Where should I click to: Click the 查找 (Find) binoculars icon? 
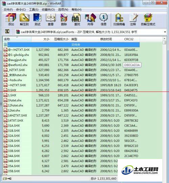[76, 18]
